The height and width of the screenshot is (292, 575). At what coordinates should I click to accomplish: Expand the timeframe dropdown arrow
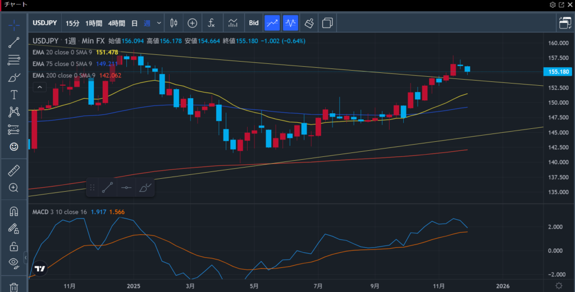(x=159, y=23)
